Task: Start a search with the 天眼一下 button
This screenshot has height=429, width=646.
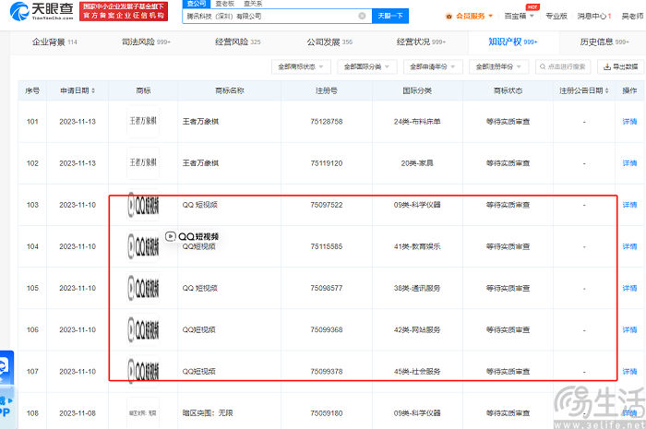Action: [390, 16]
